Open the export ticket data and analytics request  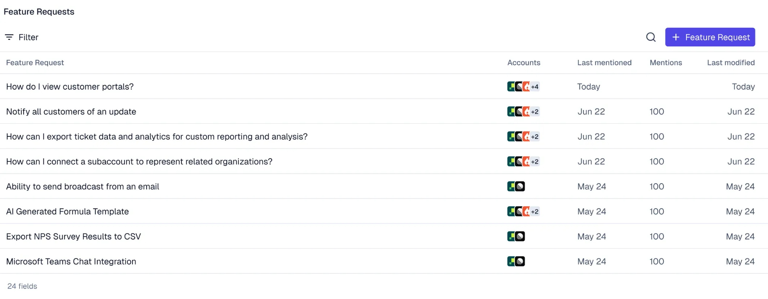pos(384,136)
